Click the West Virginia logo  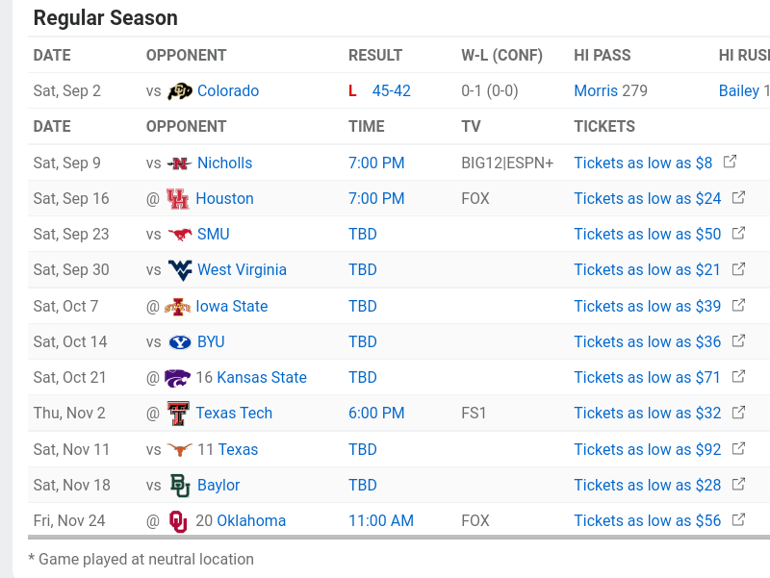coord(180,270)
